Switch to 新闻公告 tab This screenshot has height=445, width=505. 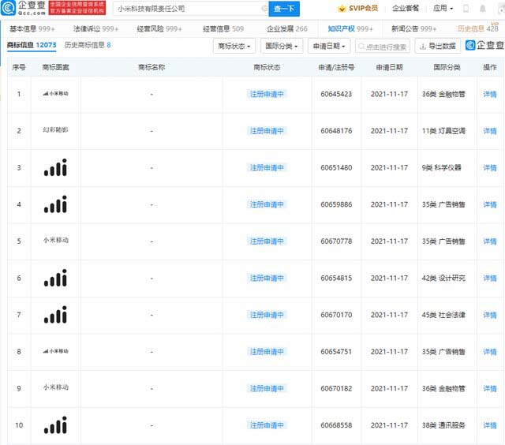pyautogui.click(x=413, y=29)
